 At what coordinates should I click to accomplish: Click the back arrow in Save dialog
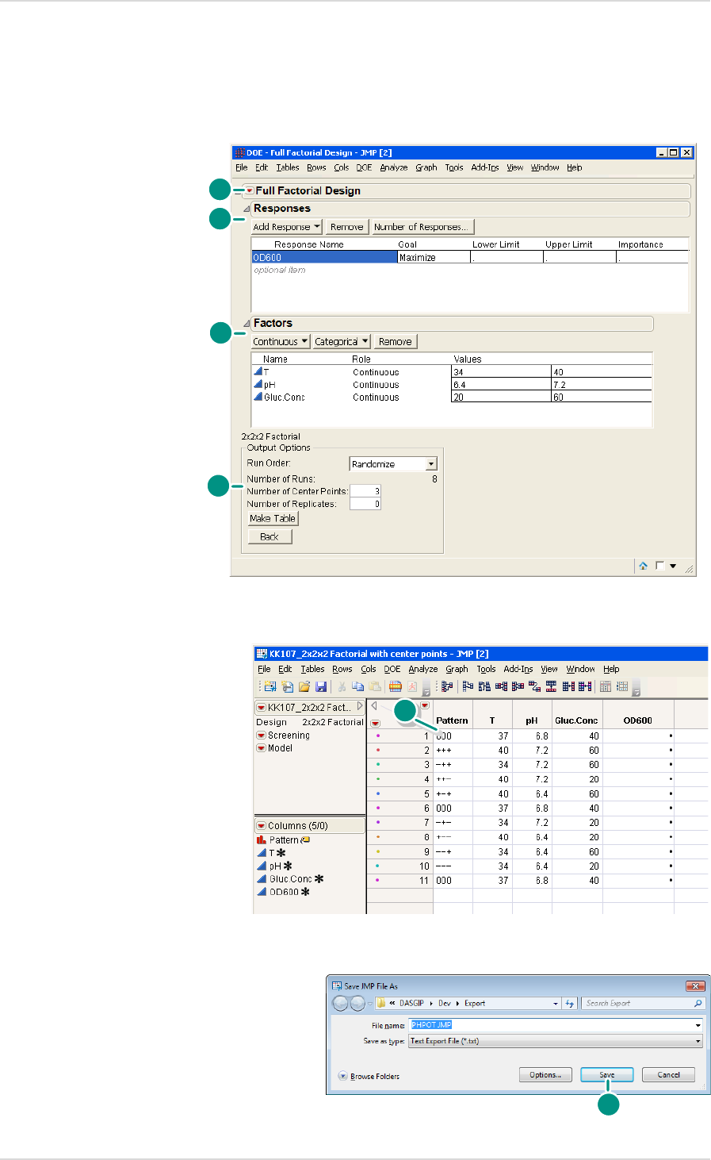pyautogui.click(x=341, y=1003)
